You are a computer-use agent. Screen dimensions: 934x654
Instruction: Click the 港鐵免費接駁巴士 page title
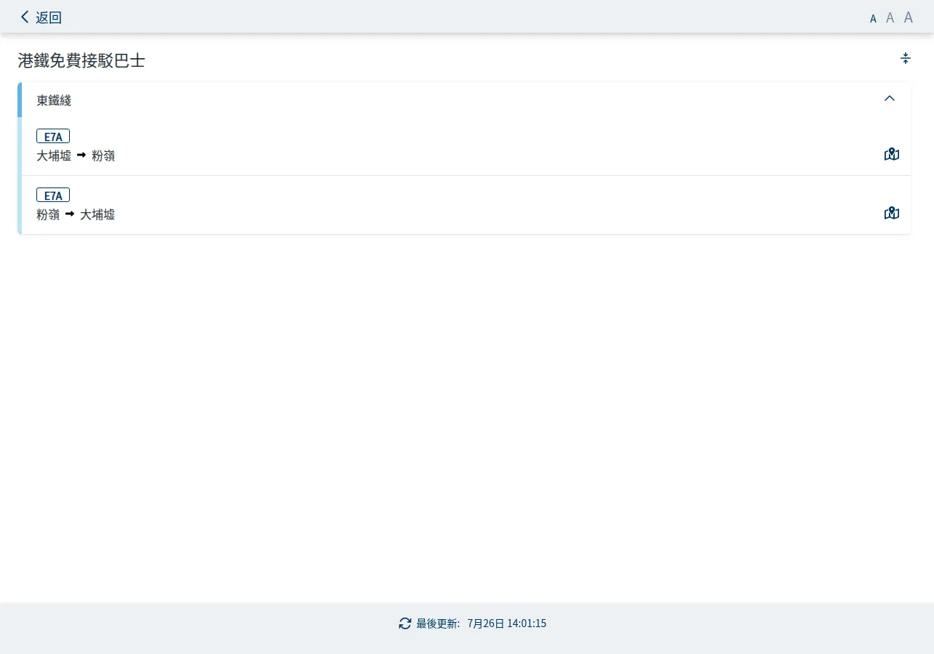pos(81,60)
